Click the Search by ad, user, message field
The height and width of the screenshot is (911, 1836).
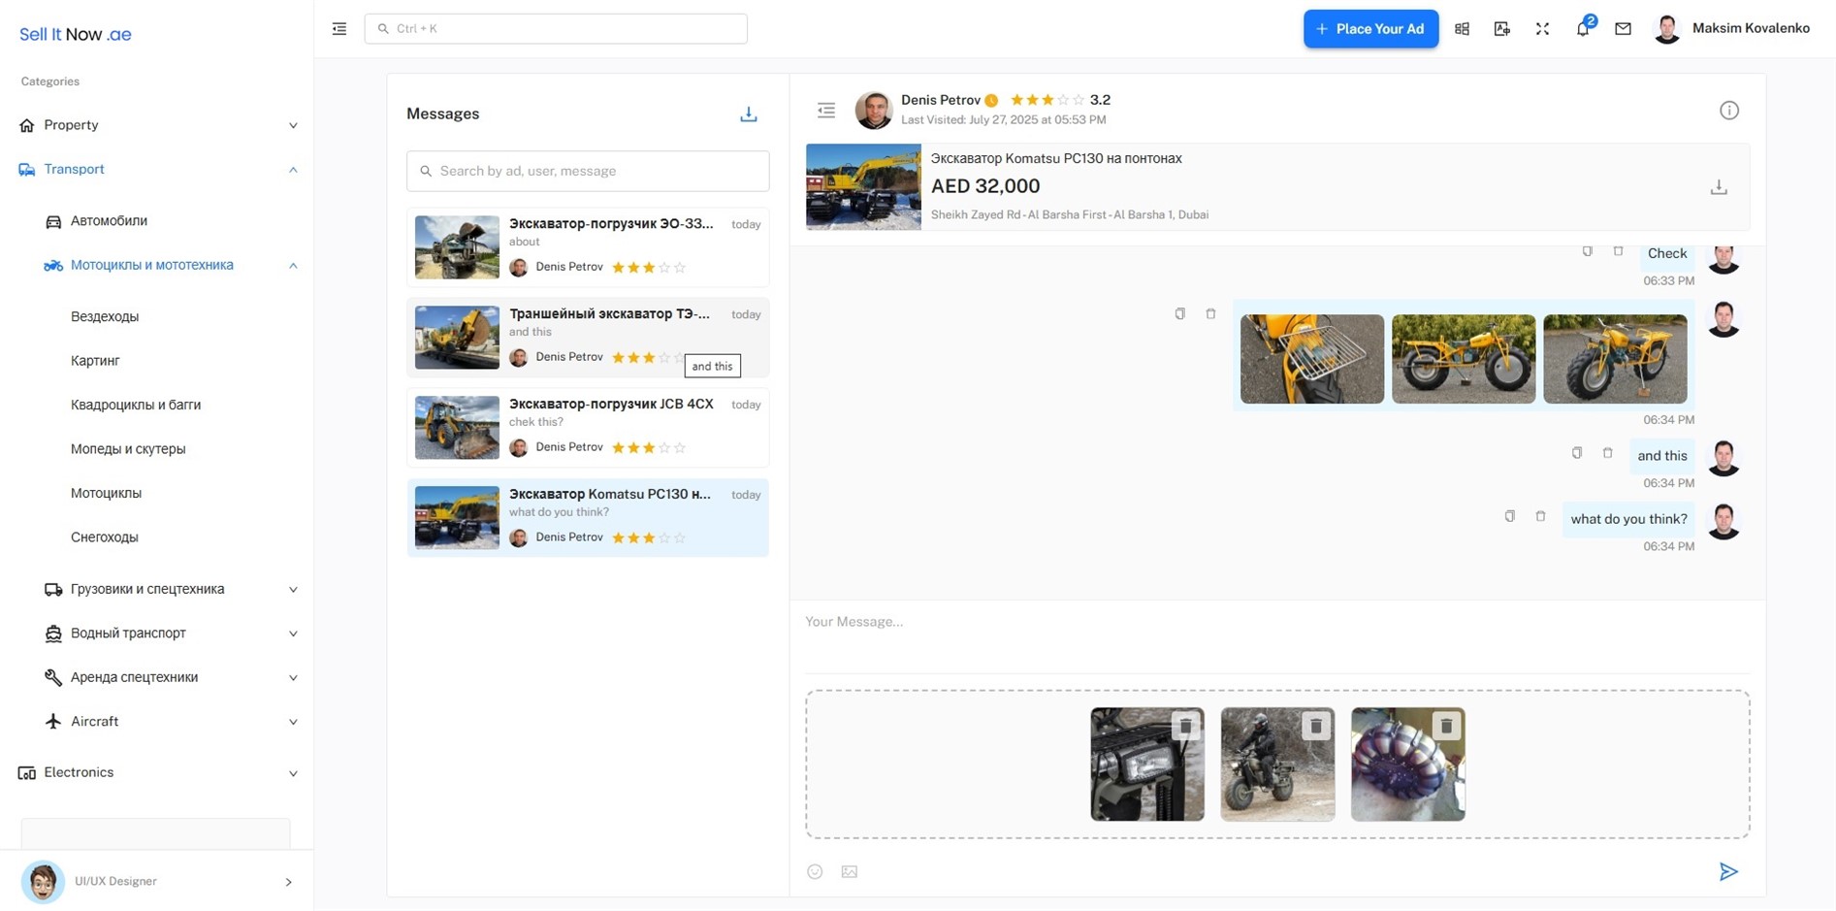tap(588, 171)
